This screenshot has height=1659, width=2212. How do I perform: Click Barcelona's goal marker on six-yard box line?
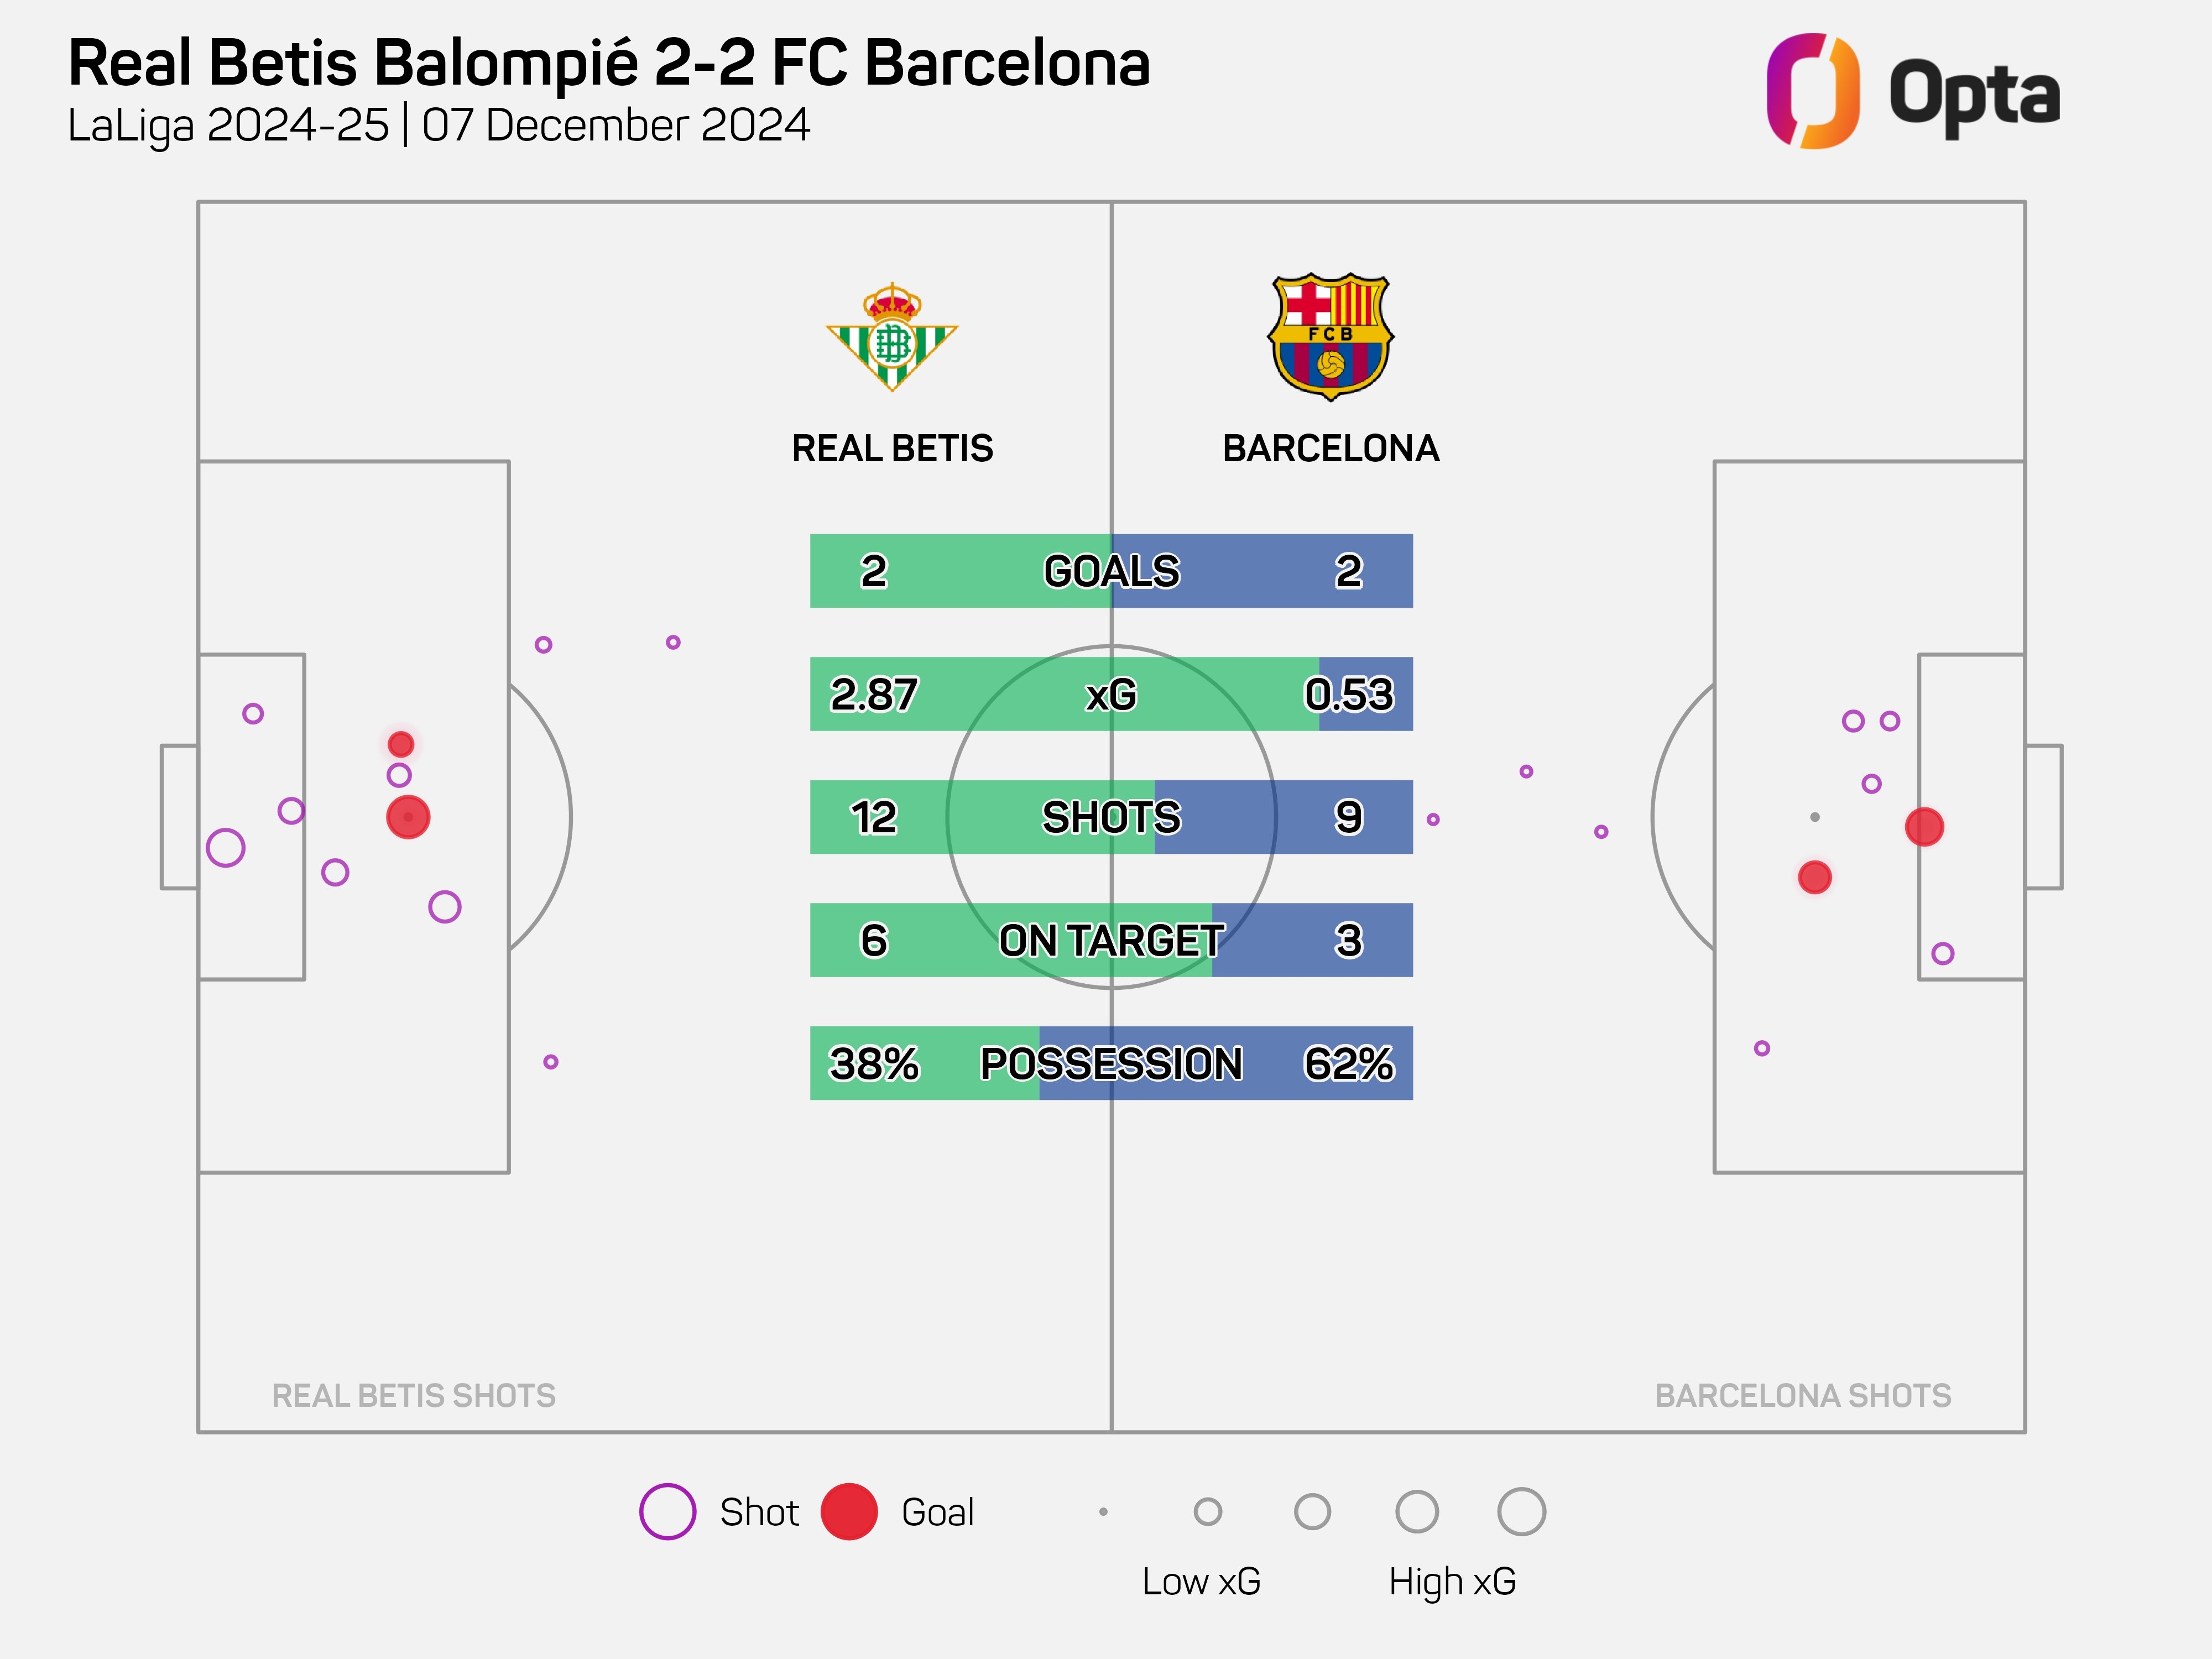(1924, 827)
